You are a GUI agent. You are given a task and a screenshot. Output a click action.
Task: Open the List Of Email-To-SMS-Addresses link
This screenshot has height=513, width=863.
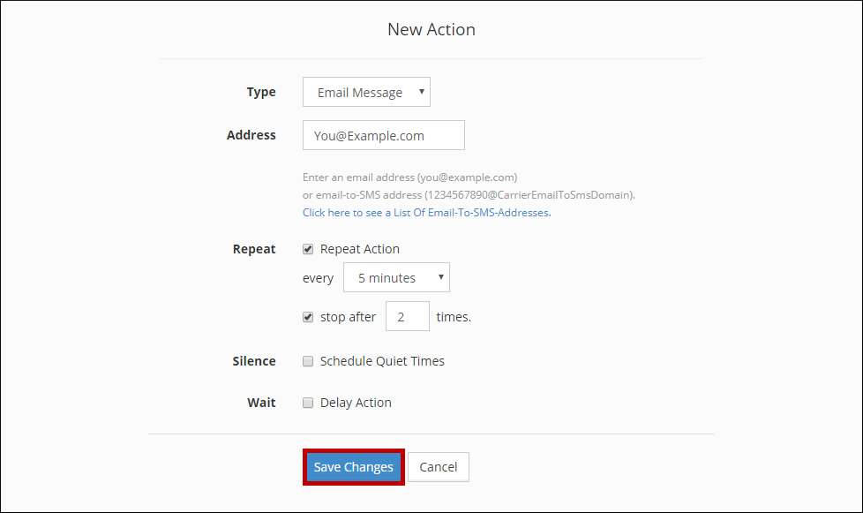[x=426, y=213]
